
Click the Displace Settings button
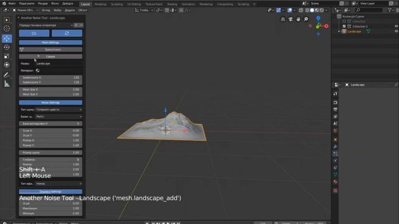tap(50, 192)
